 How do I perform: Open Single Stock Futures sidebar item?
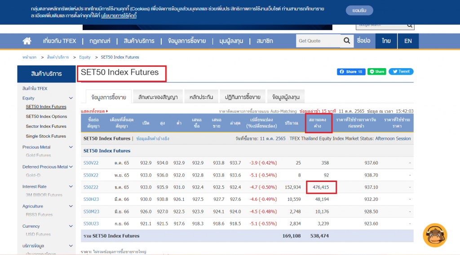(x=46, y=136)
